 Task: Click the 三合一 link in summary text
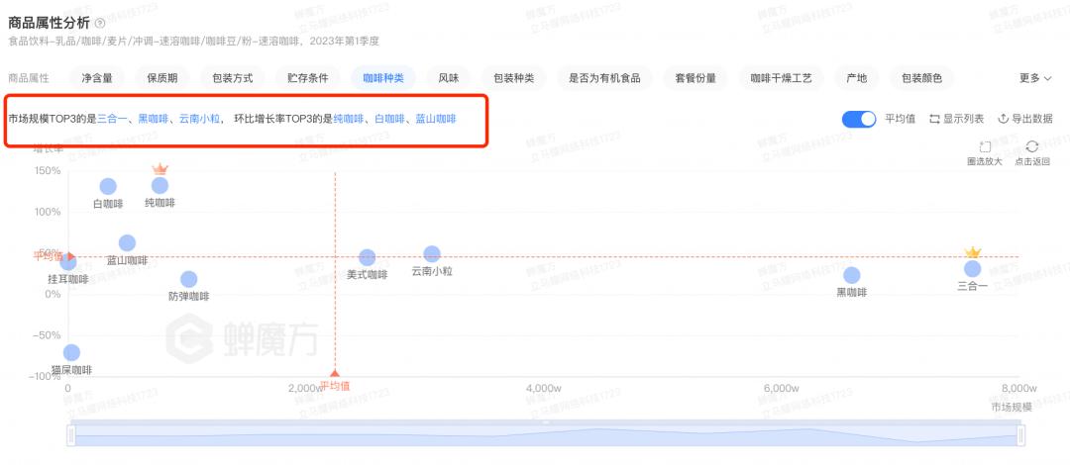111,119
